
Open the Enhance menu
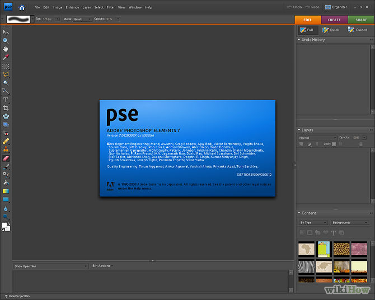click(72, 7)
